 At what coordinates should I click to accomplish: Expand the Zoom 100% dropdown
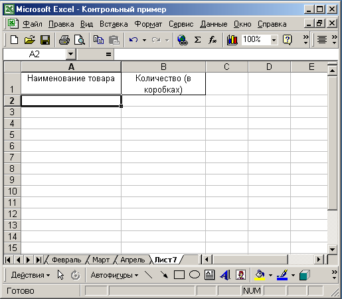(x=274, y=40)
